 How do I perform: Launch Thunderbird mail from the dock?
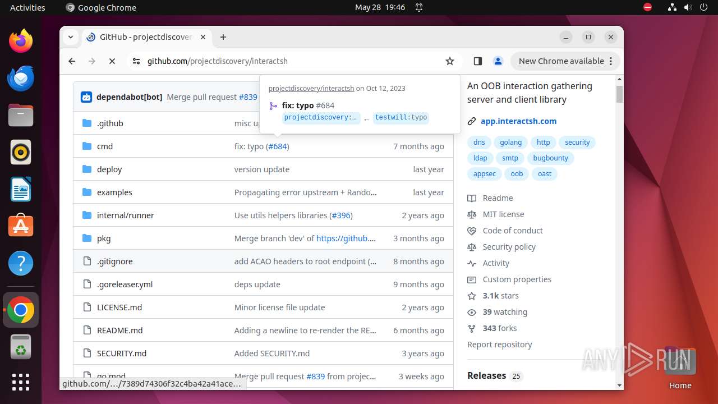21,78
